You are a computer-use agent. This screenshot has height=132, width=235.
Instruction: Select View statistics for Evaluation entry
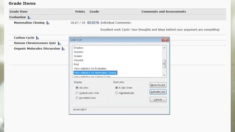(90, 69)
